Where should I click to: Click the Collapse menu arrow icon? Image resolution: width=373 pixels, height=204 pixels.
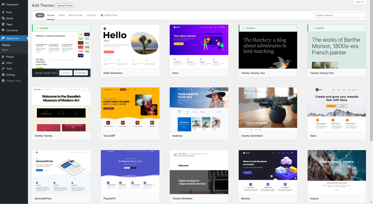coord(3,81)
